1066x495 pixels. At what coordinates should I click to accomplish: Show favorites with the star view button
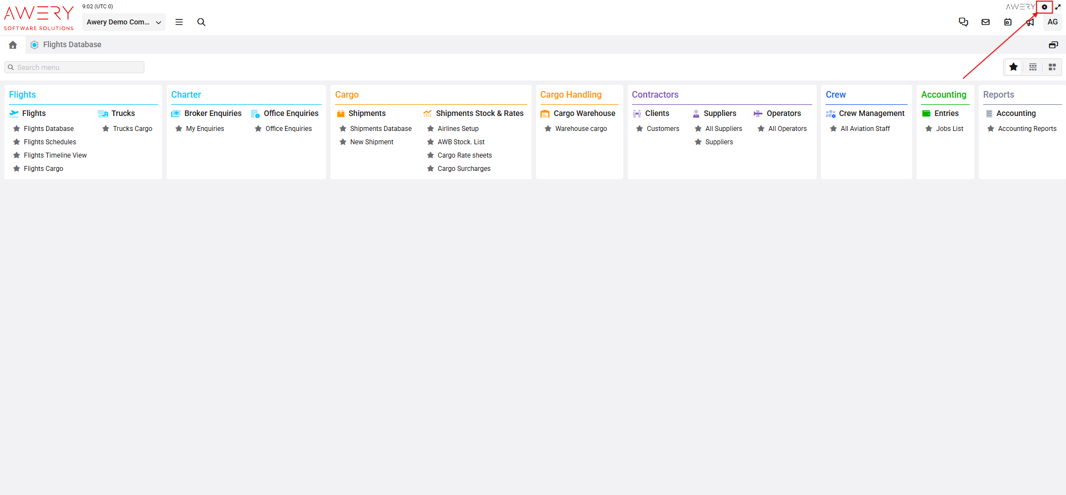point(1013,67)
